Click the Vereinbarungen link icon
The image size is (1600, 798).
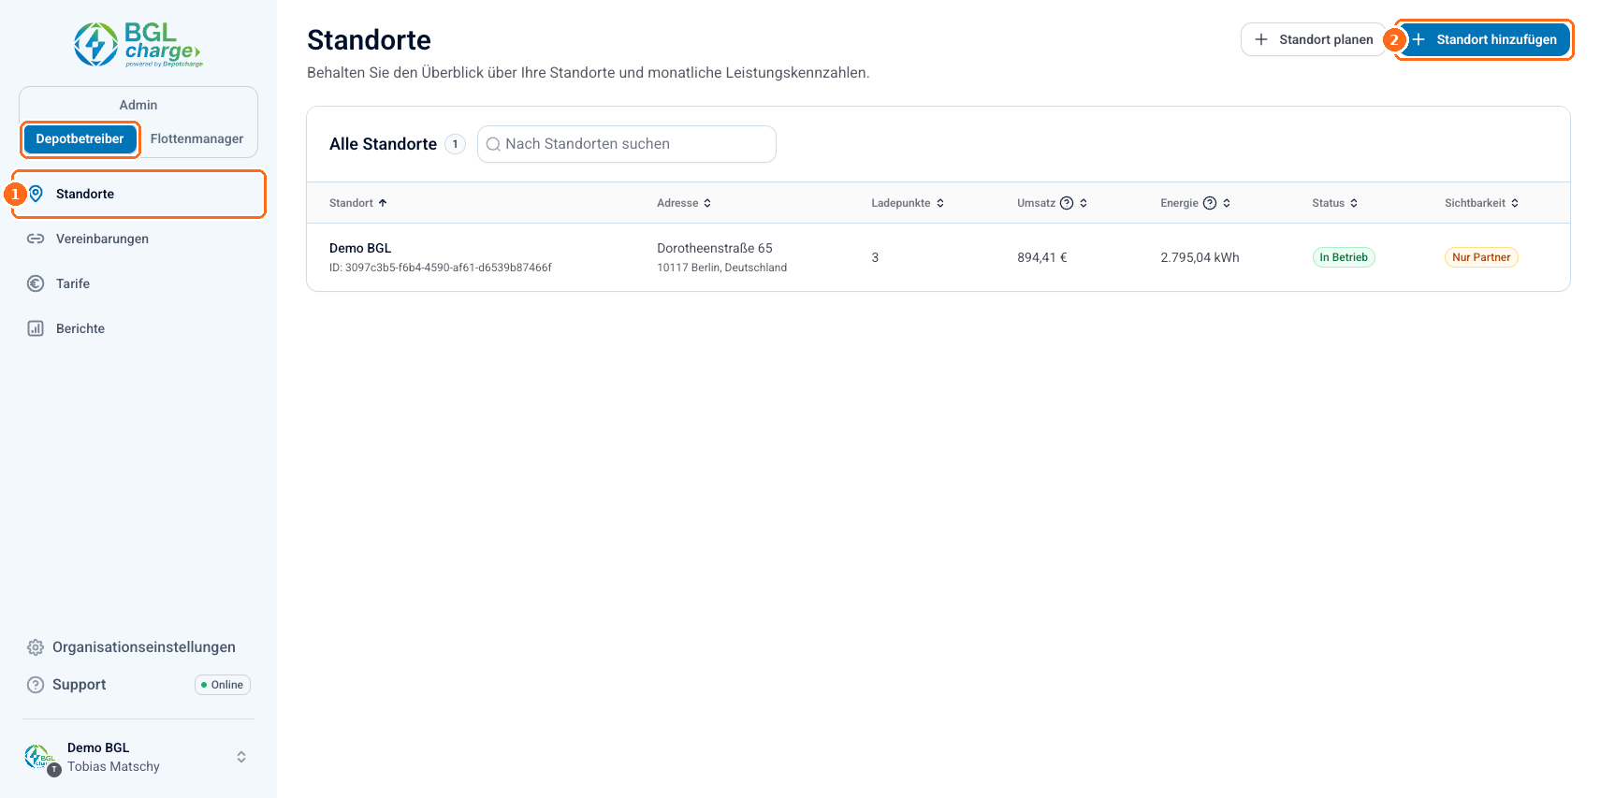click(36, 239)
